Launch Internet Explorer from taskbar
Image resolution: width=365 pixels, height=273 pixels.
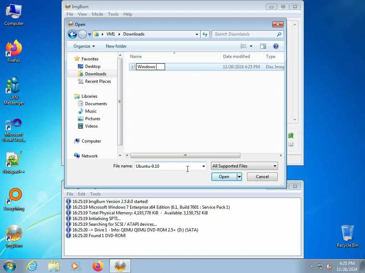pos(32,266)
